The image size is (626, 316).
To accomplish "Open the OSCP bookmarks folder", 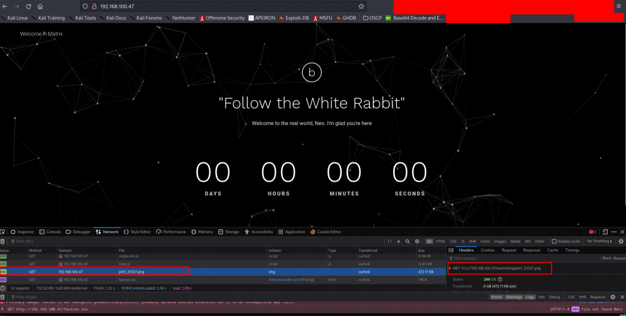I will pyautogui.click(x=372, y=18).
